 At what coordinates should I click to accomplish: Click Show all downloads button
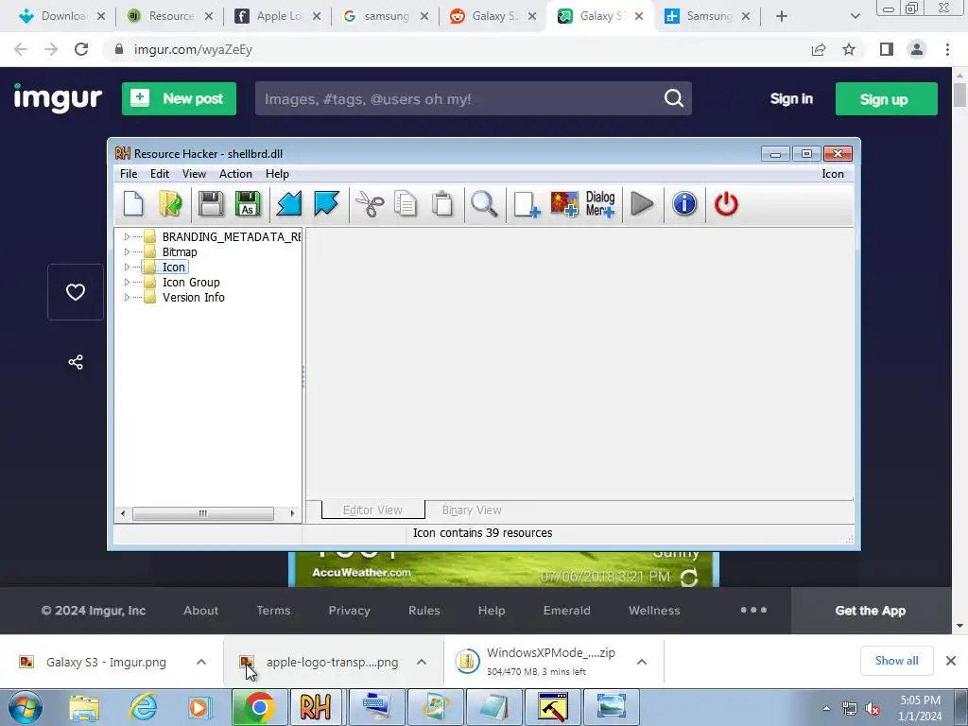point(896,661)
